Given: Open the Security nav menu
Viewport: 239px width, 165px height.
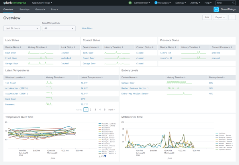Looking at the screenshot, I should [x=24, y=10].
